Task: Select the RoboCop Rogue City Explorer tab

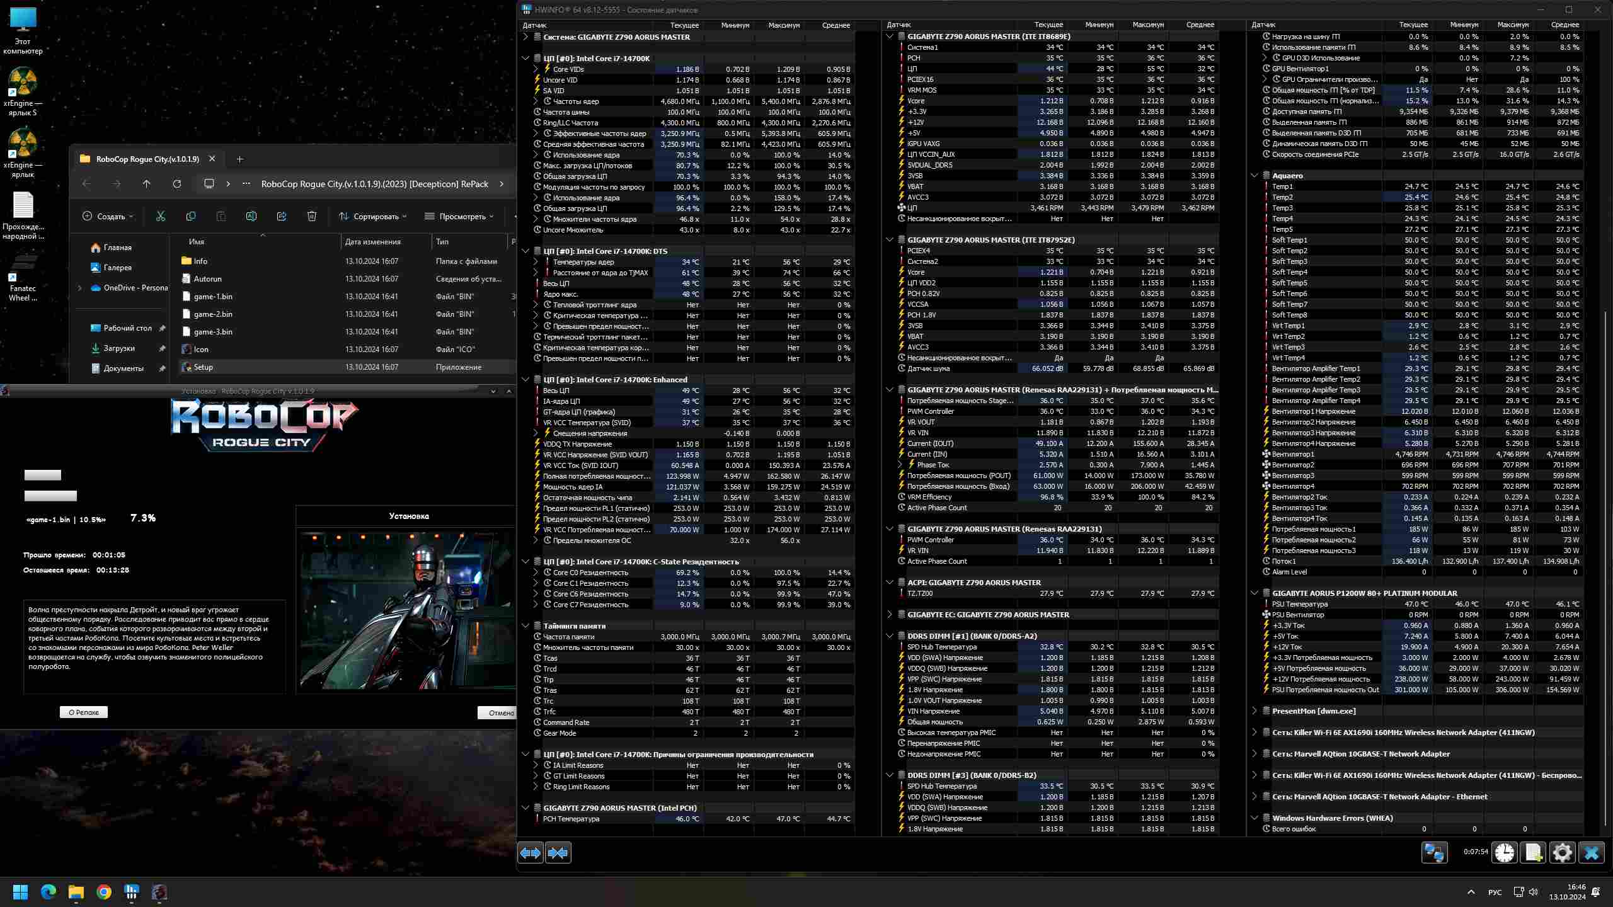Action: pyautogui.click(x=146, y=159)
